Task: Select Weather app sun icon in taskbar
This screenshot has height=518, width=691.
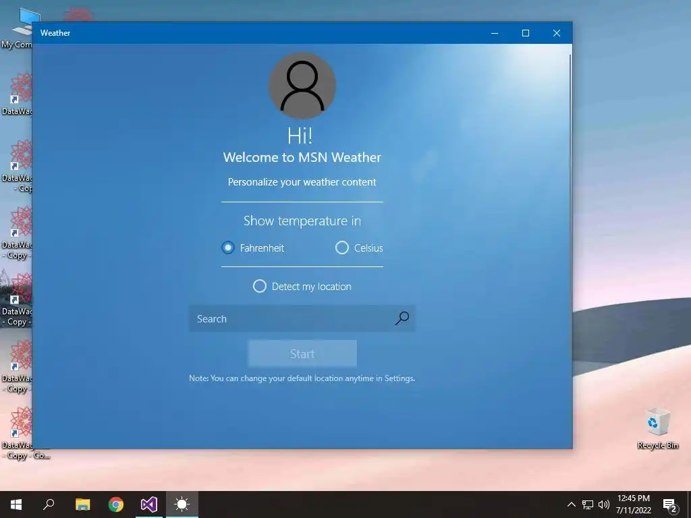Action: 182,505
